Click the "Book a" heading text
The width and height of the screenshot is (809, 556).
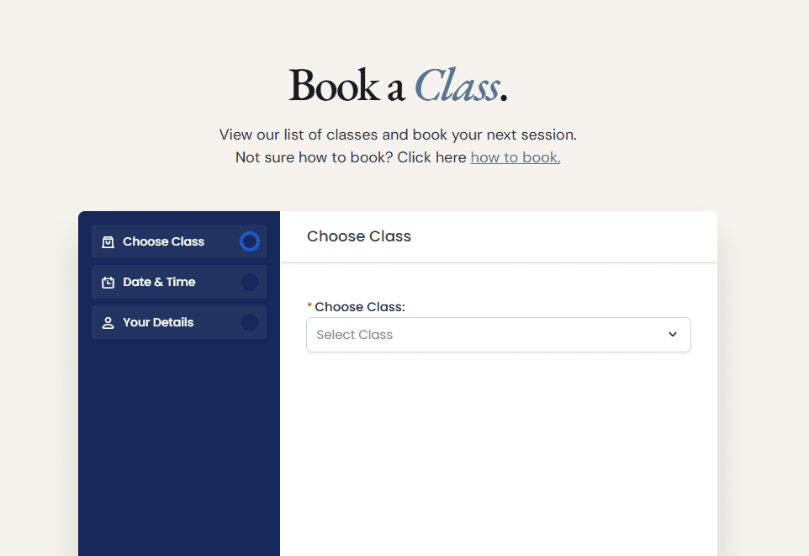tap(346, 86)
